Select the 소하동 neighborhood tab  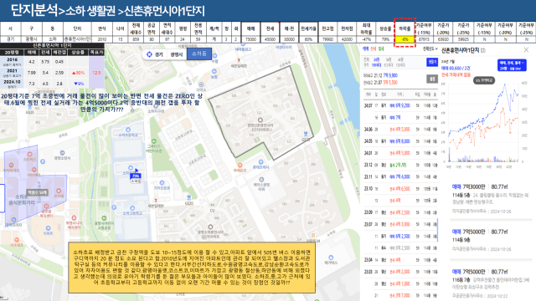tap(199, 54)
